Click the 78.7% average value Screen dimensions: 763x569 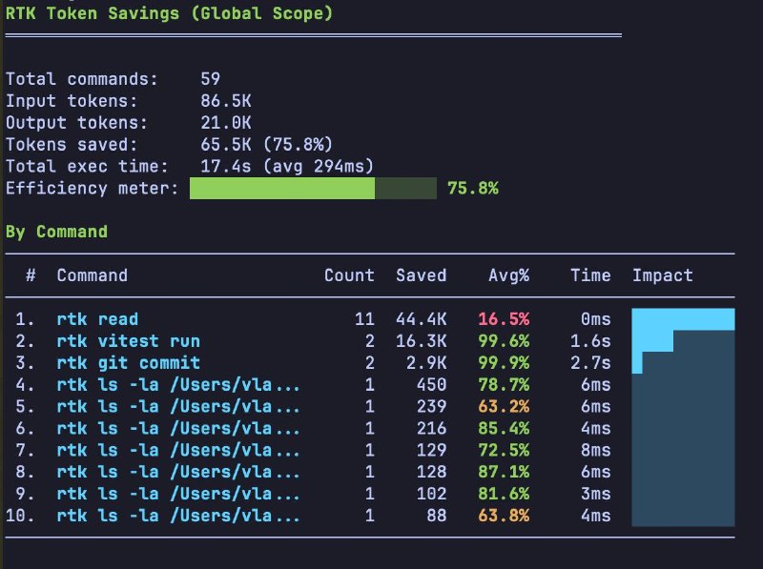(x=504, y=385)
